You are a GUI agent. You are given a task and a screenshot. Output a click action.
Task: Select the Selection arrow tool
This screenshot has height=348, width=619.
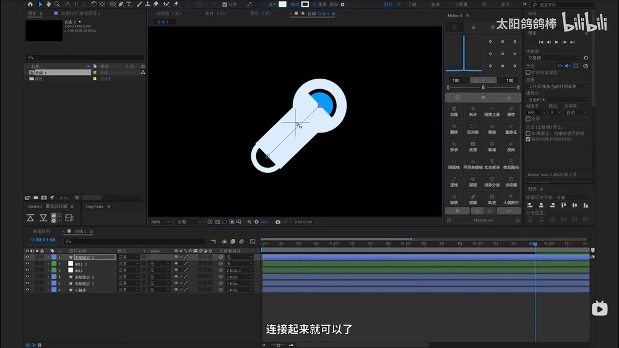(40, 4)
